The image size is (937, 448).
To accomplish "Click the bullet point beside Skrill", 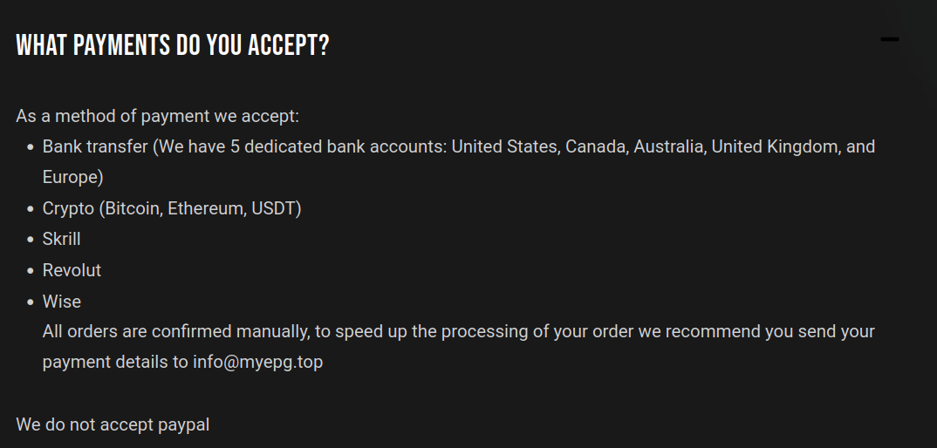I will click(x=31, y=240).
